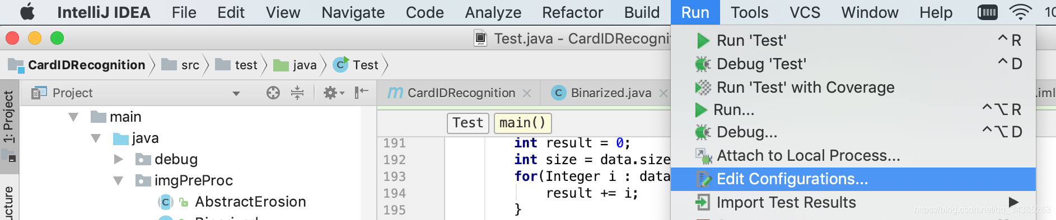Select the imgPreProc package in the tree
The image size is (1056, 220).
pyautogui.click(x=184, y=180)
